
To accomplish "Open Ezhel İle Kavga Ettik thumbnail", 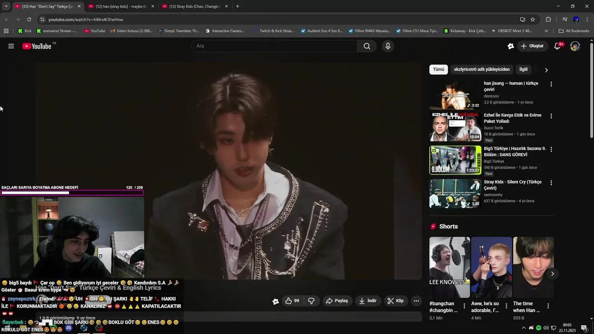I will click(455, 127).
